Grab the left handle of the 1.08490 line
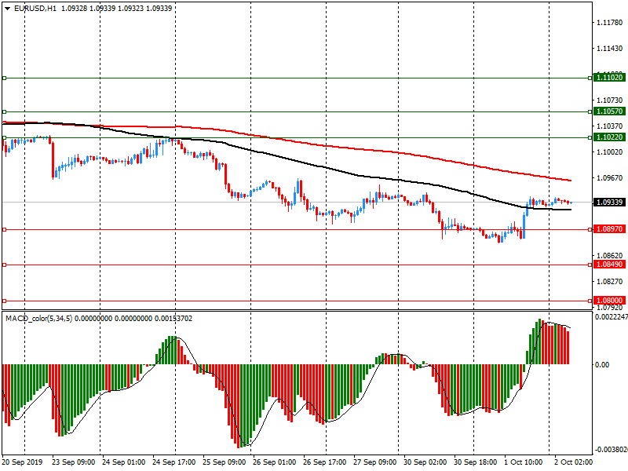Image resolution: width=628 pixels, height=471 pixels. pos(5,265)
